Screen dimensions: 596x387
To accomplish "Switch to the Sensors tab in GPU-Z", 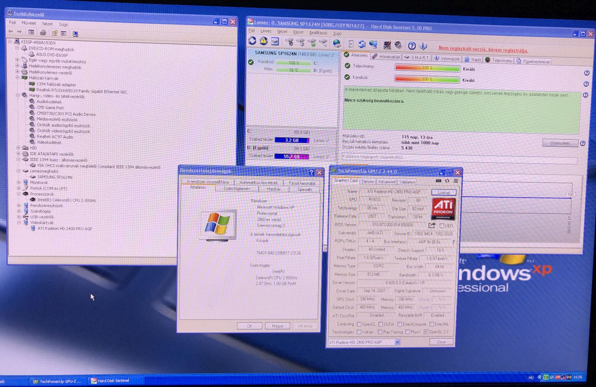I will (x=368, y=181).
